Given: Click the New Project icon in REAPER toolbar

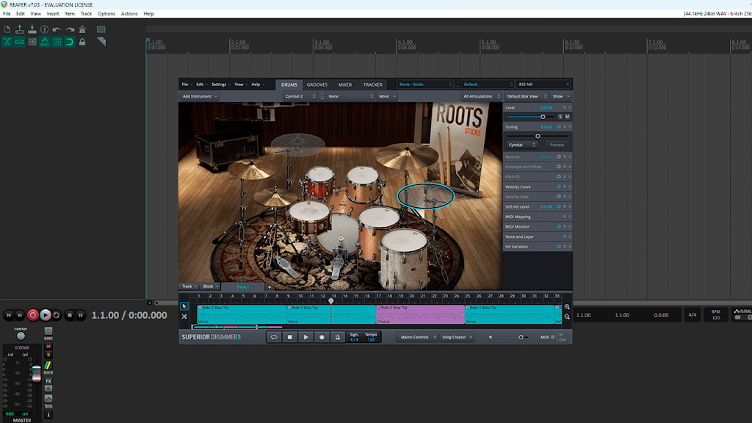Looking at the screenshot, I should [7, 29].
